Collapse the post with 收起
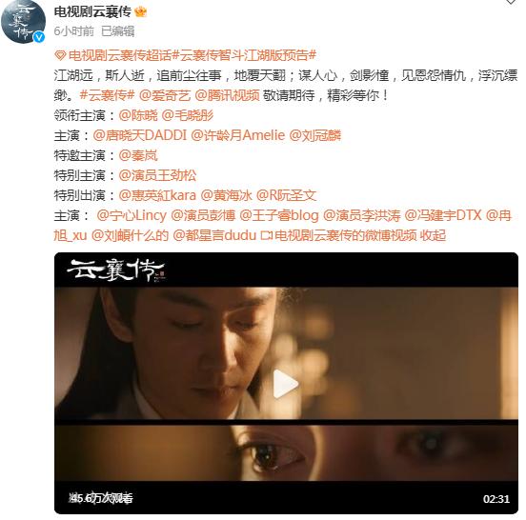Viewport: 526px width, 520px height. (433, 235)
